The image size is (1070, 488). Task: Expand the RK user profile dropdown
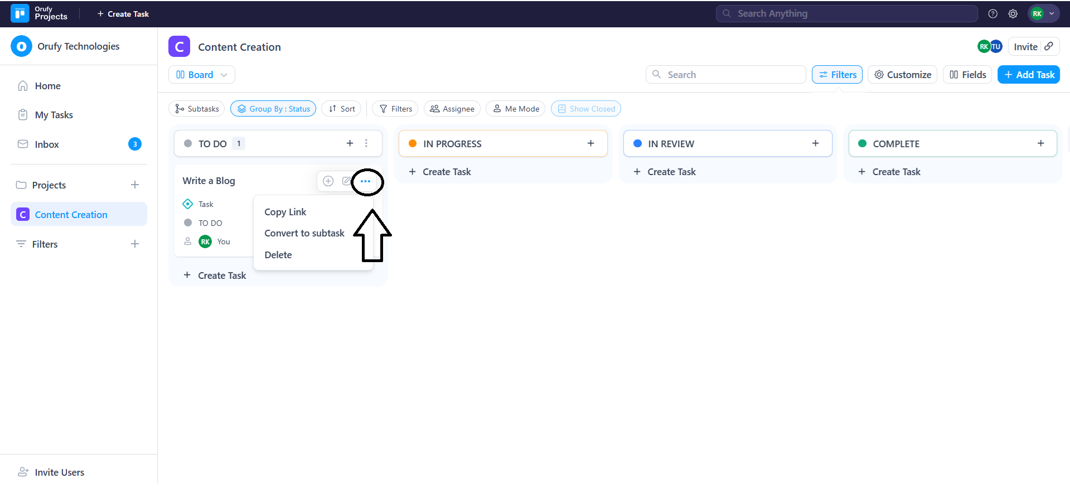[1043, 14]
